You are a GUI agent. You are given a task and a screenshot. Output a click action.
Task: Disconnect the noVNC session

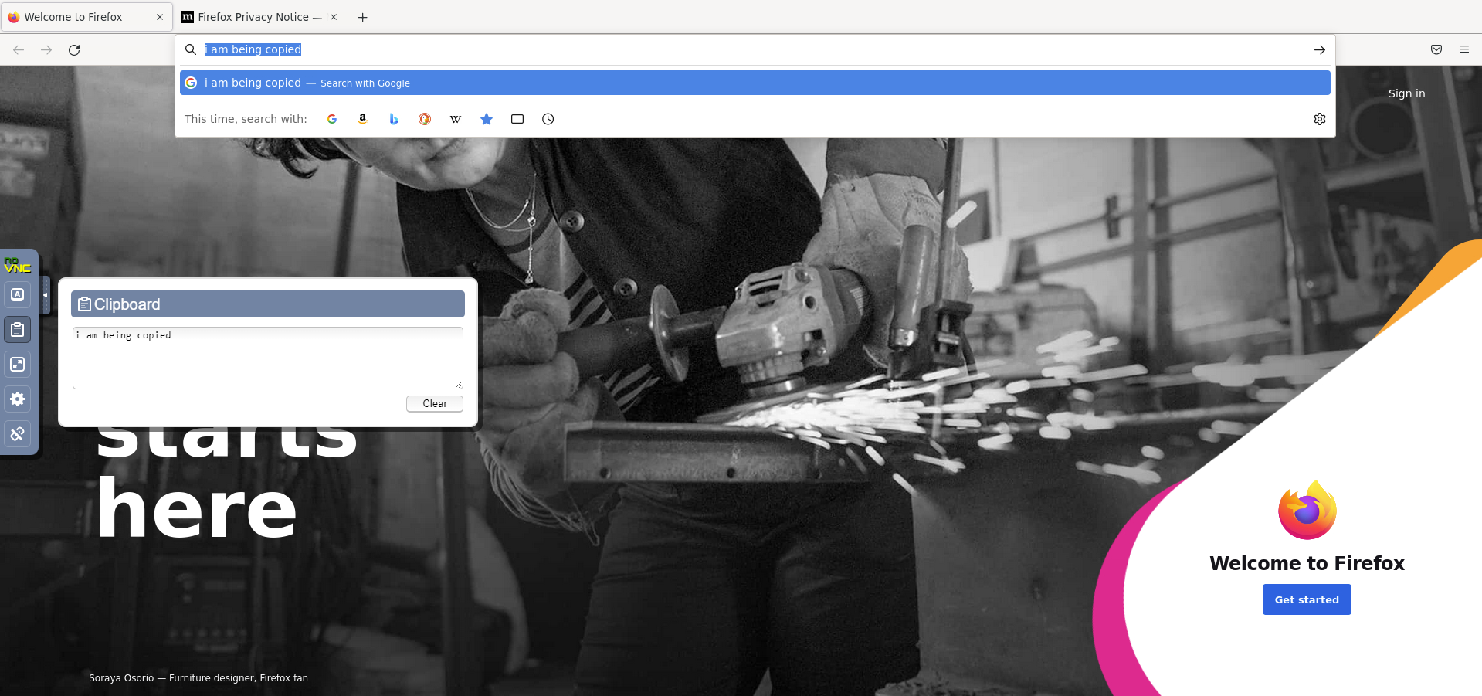click(x=17, y=434)
